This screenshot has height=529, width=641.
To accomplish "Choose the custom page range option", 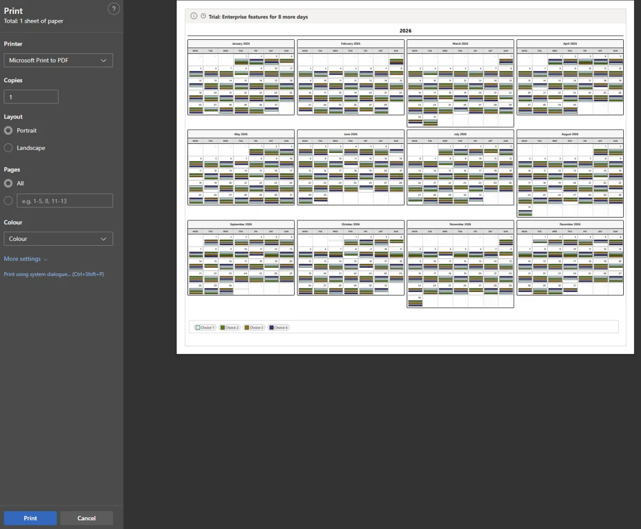I will tap(8, 200).
